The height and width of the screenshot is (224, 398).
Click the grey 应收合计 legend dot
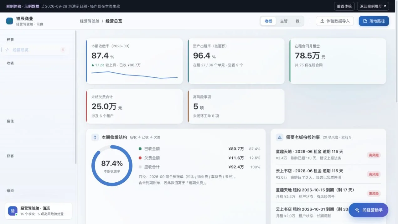coord(140,167)
